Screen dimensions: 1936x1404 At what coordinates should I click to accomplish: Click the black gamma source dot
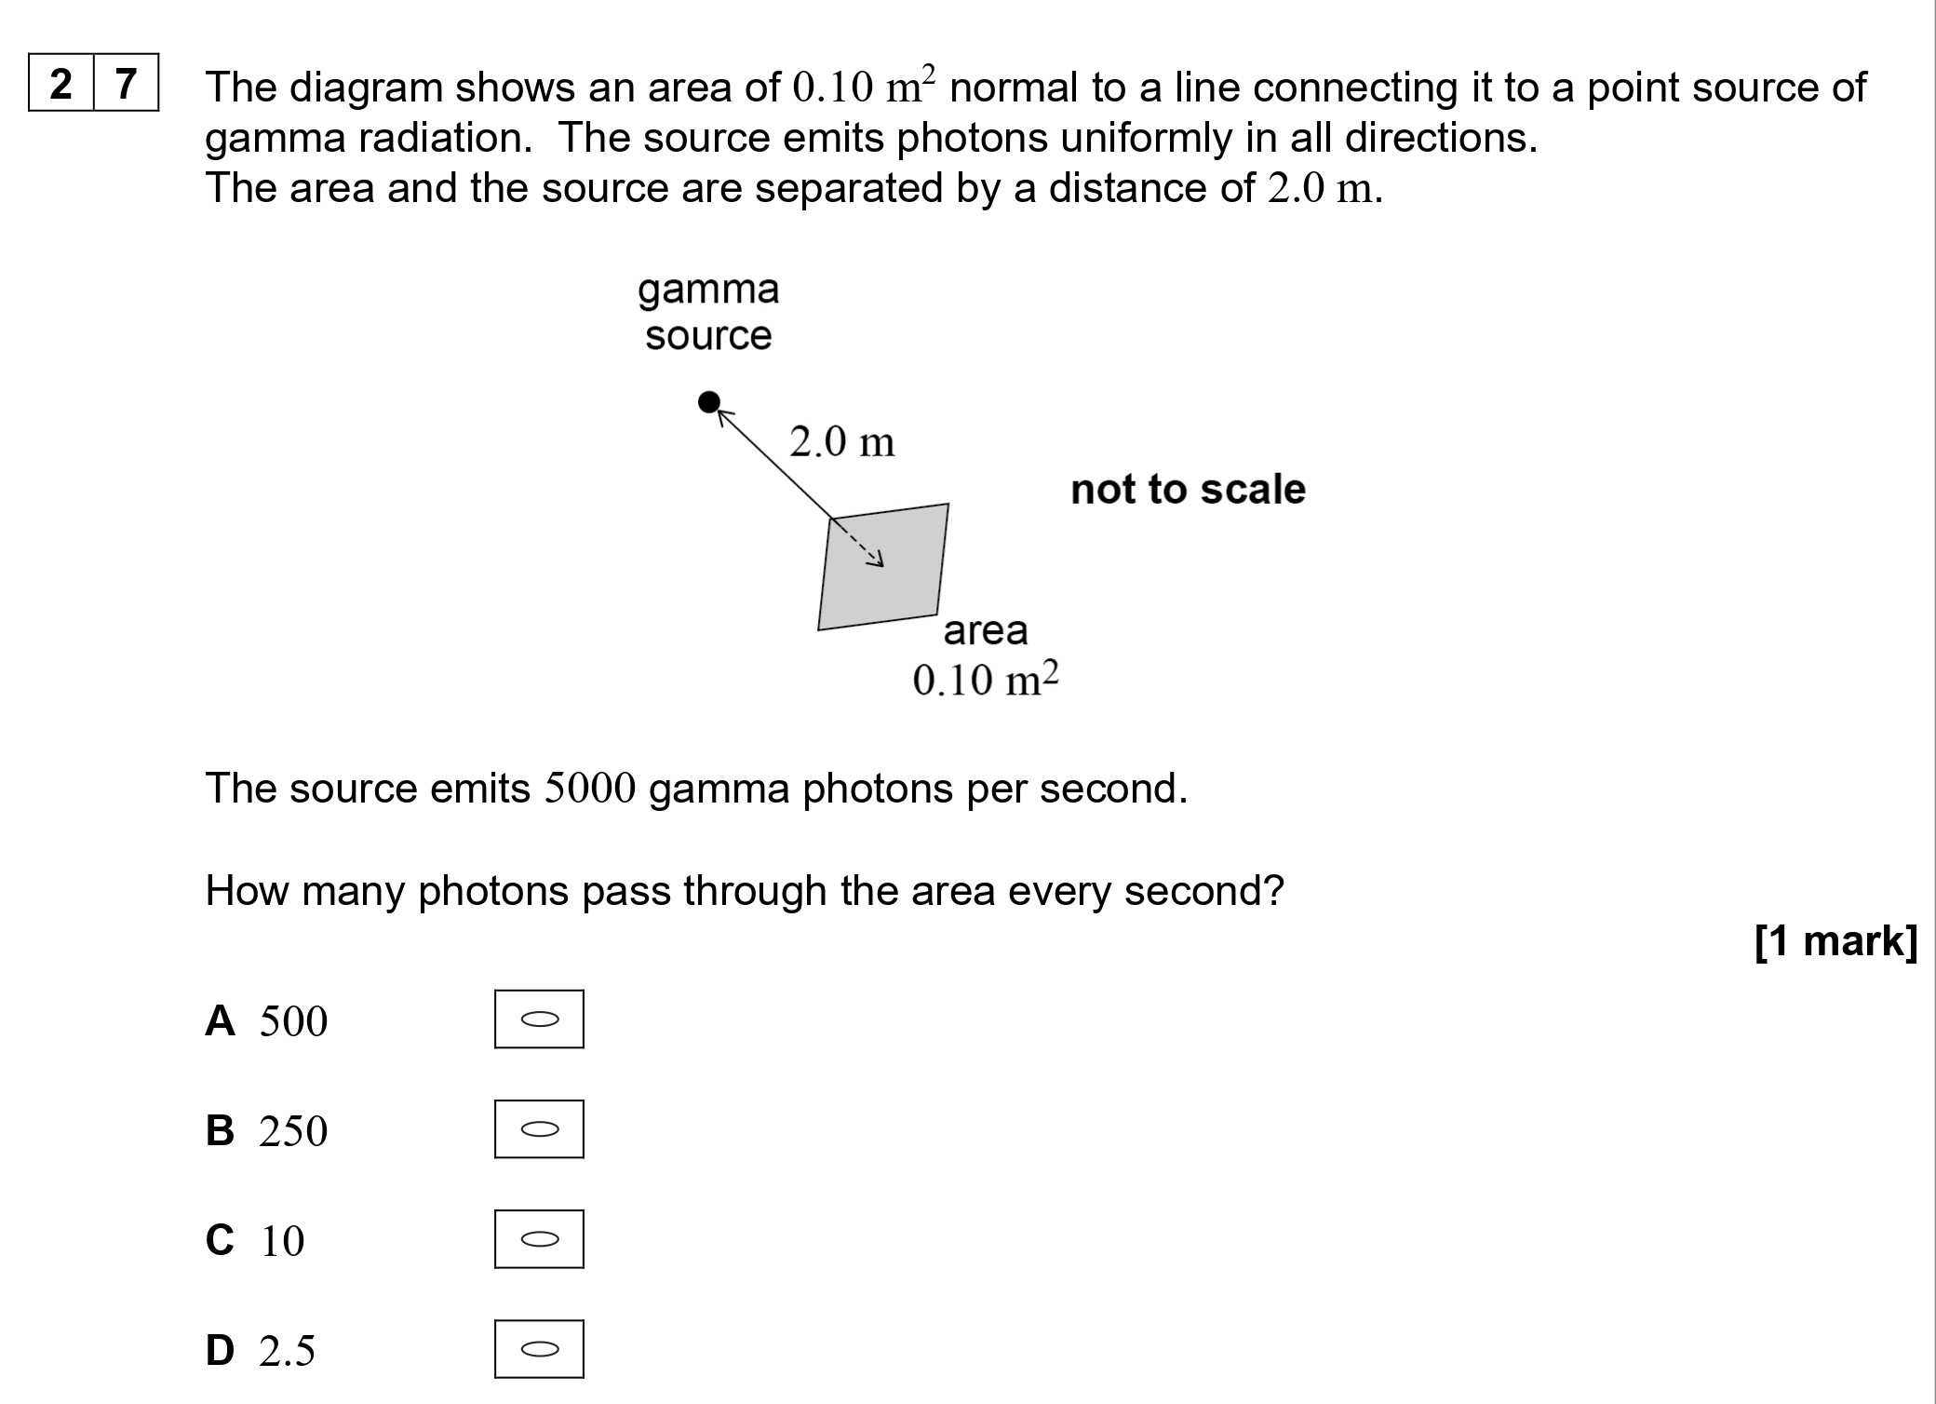[x=709, y=402]
